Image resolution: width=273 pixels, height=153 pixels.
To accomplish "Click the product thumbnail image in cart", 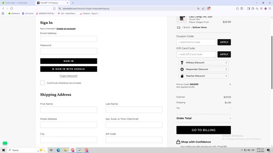I will point(182,20).
